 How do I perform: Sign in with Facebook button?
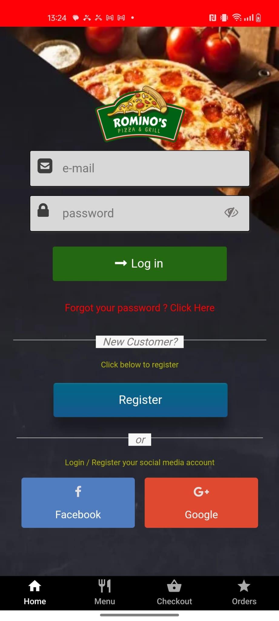click(78, 502)
